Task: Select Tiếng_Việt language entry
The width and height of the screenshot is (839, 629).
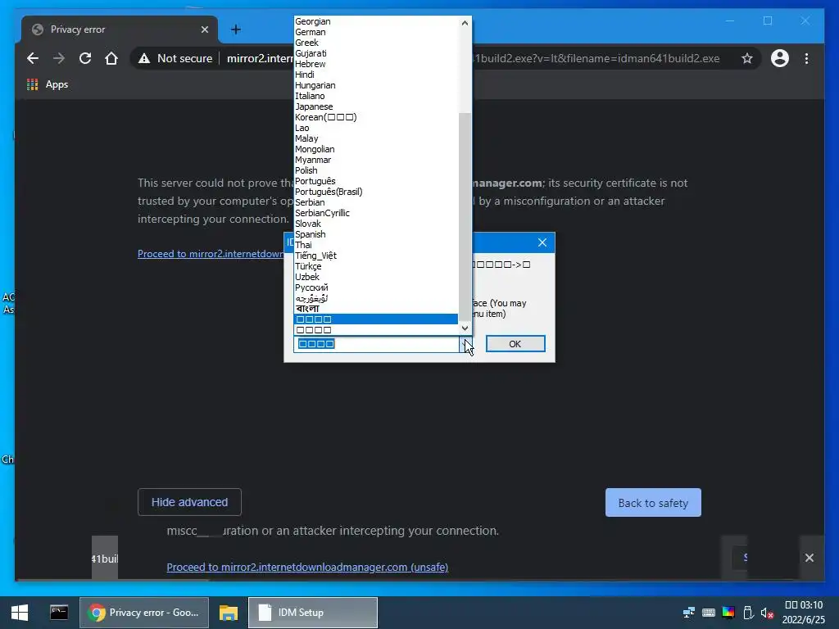Action: coord(375,256)
